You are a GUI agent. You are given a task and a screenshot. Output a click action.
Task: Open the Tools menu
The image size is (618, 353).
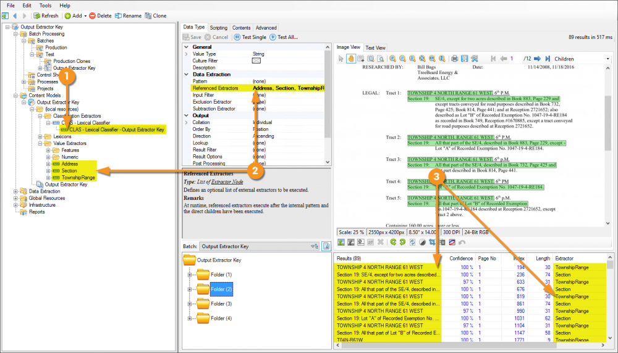(46, 5)
